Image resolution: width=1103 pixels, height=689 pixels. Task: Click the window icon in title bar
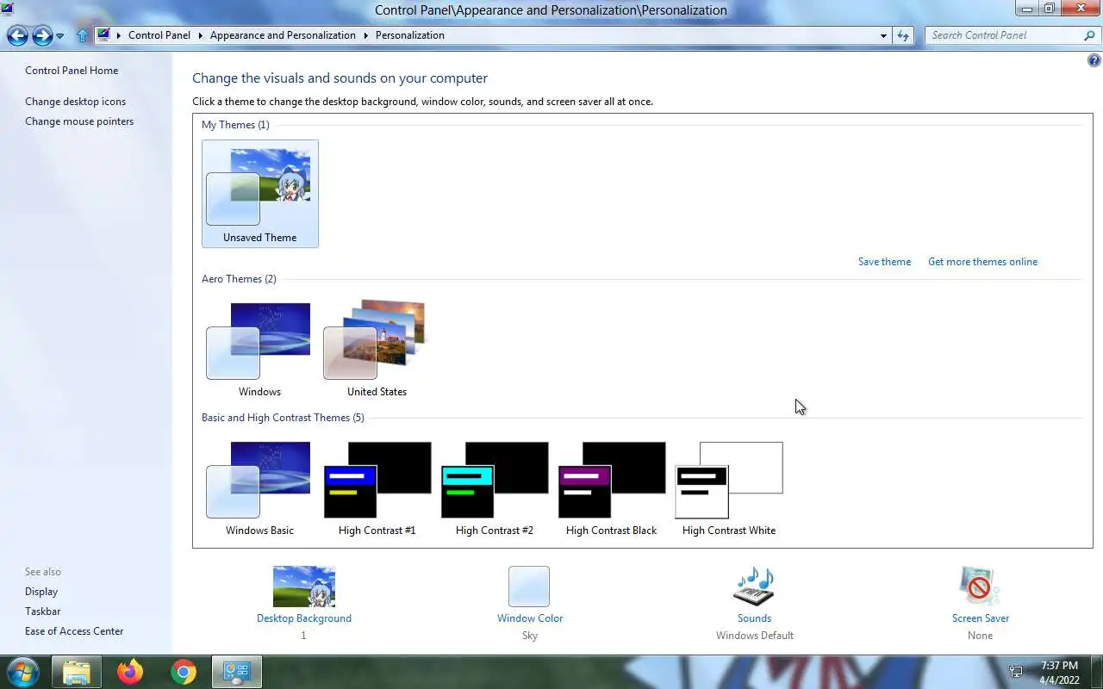[x=7, y=9]
